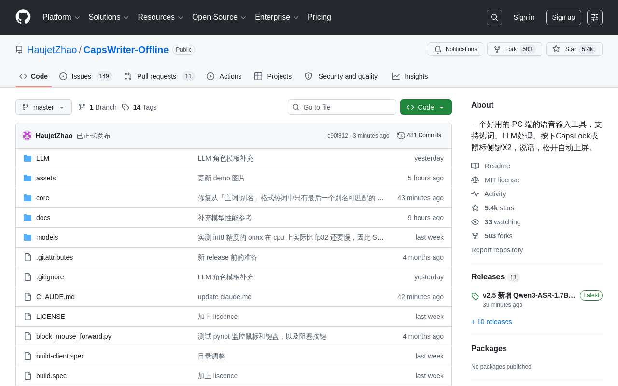618x386 pixels.
Task: Open commit hash c90f812
Action: pos(337,136)
